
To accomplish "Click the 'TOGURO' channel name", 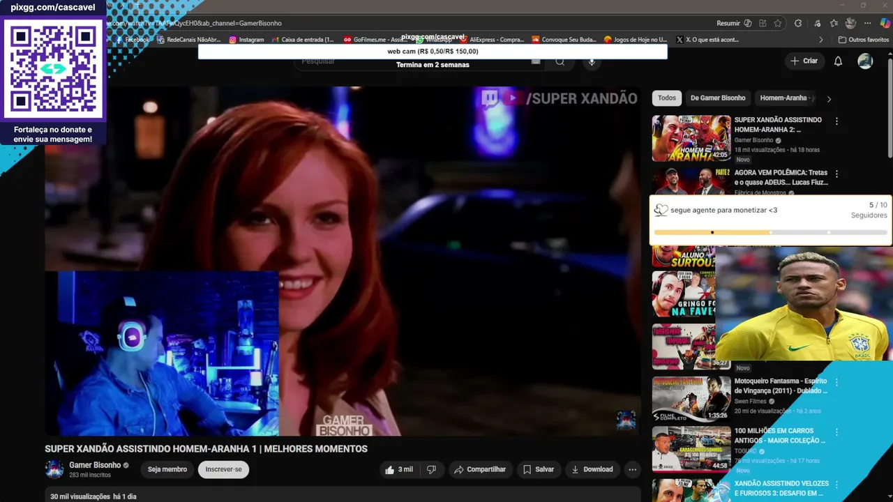I will point(746,451).
